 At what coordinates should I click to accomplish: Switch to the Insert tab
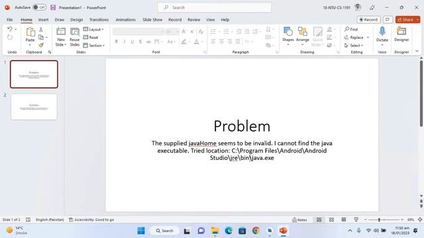pos(43,20)
